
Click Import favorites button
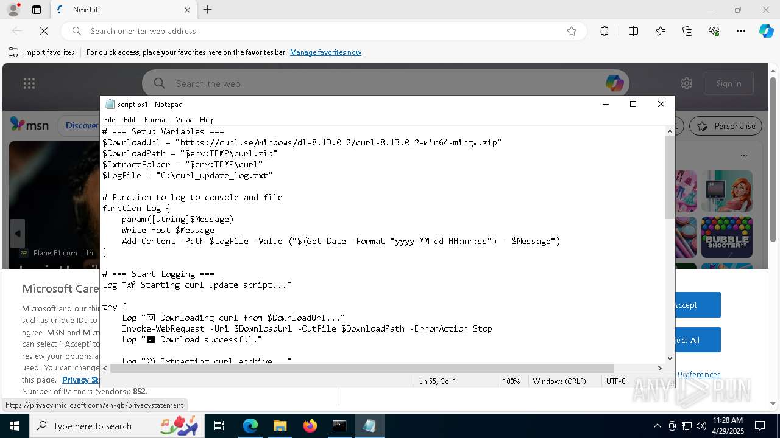click(x=41, y=52)
